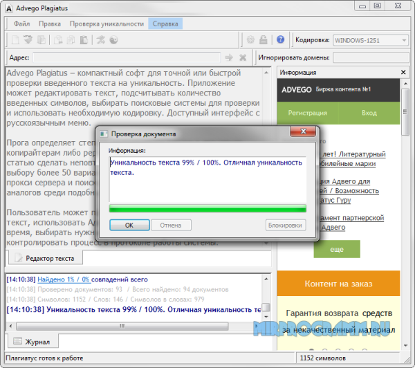Click the gray X stop icon by address

pos(243,57)
